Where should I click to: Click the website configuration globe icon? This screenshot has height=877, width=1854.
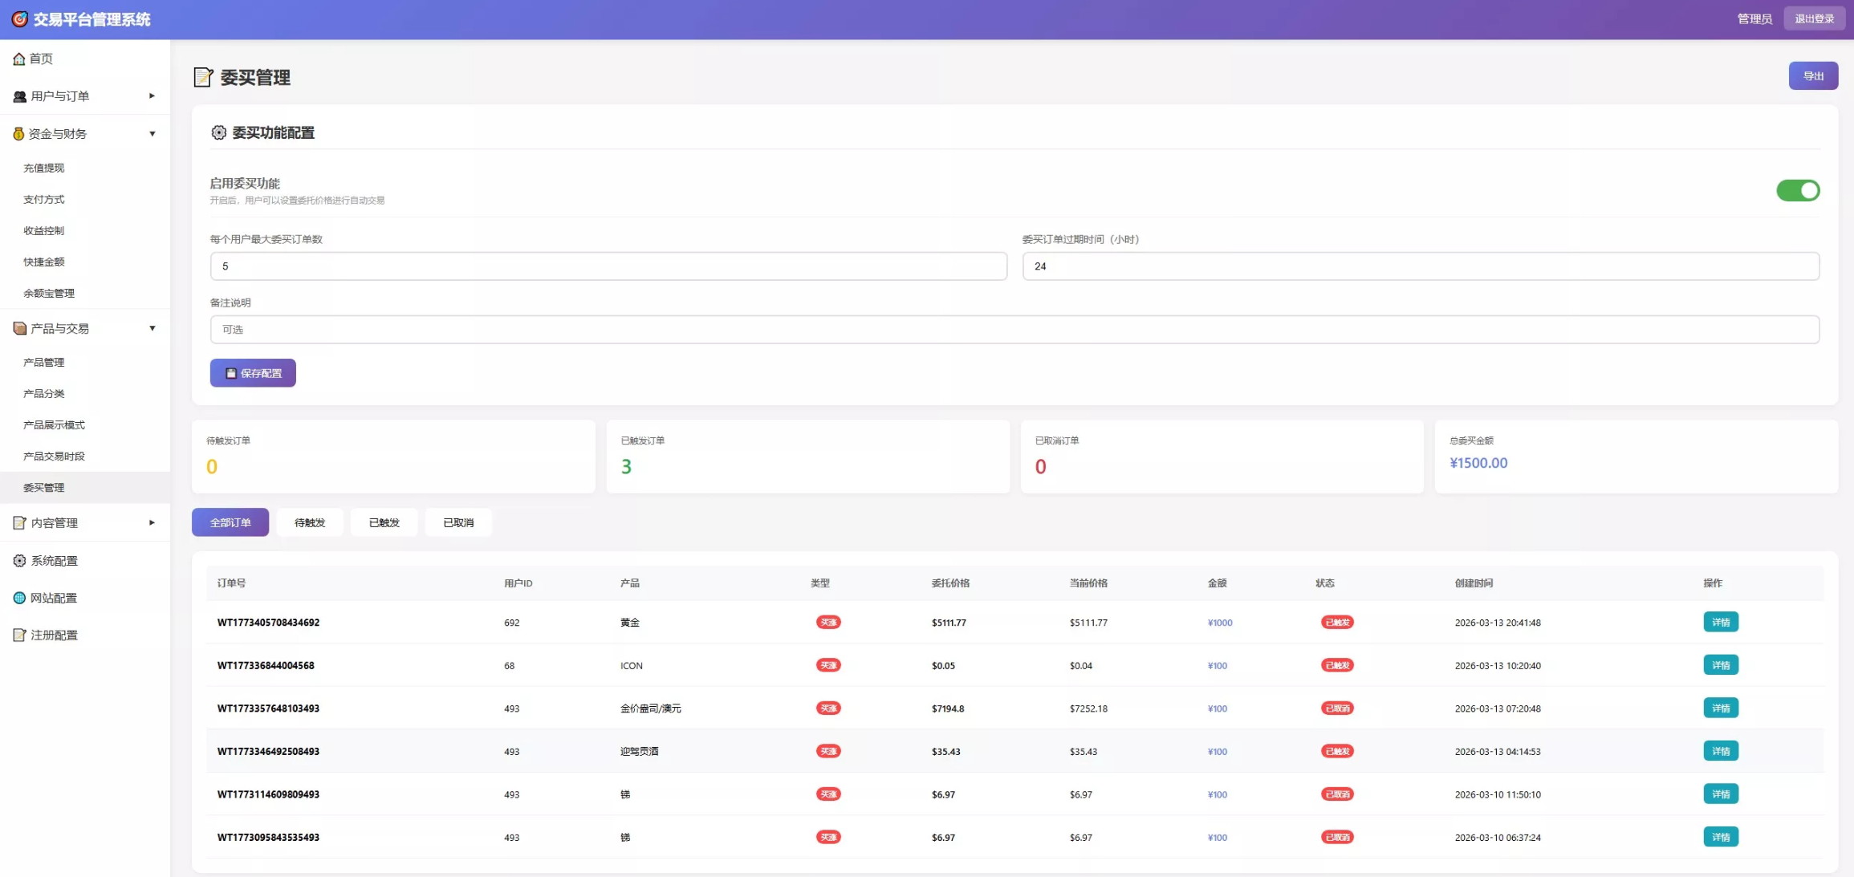(x=19, y=598)
